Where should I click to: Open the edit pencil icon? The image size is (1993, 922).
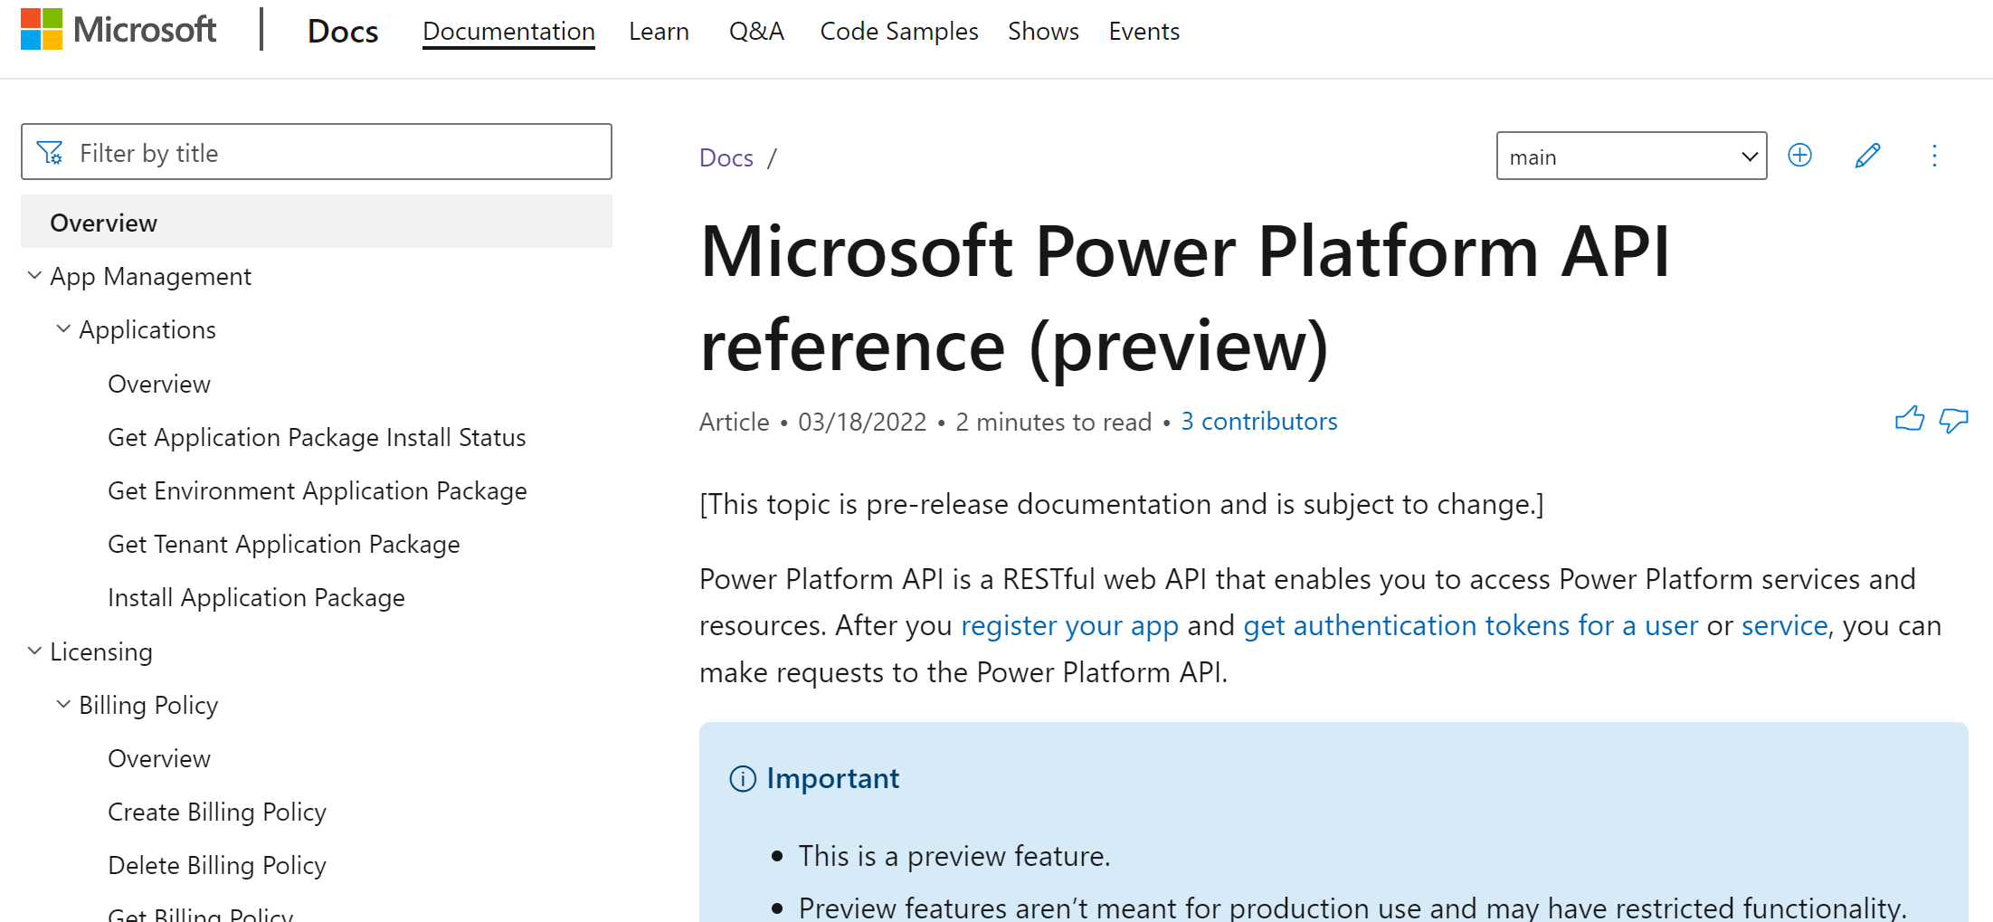click(1866, 155)
